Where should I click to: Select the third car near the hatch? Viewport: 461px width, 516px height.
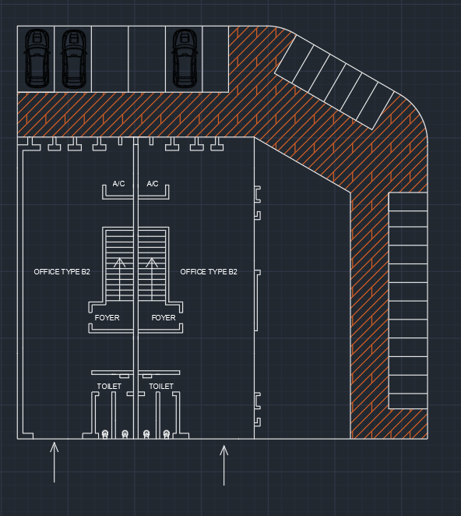pyautogui.click(x=185, y=58)
